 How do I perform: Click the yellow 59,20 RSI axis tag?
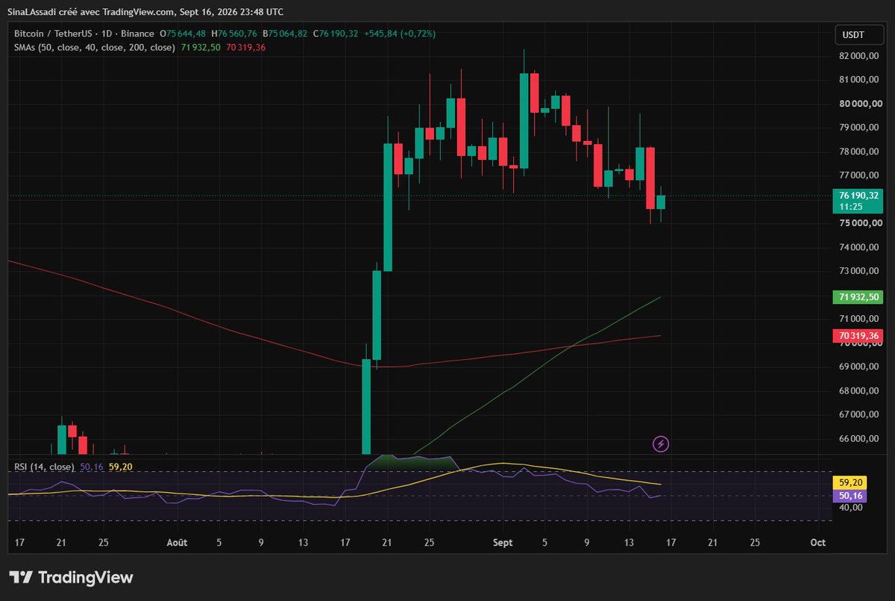point(852,483)
